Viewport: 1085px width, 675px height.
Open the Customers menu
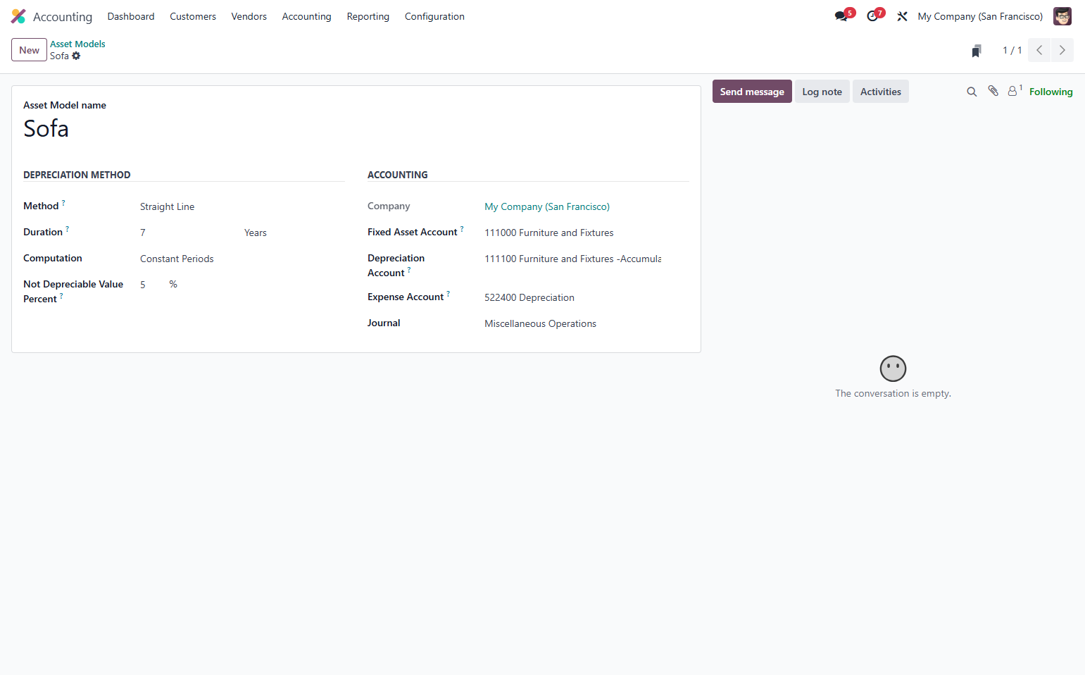coord(193,16)
